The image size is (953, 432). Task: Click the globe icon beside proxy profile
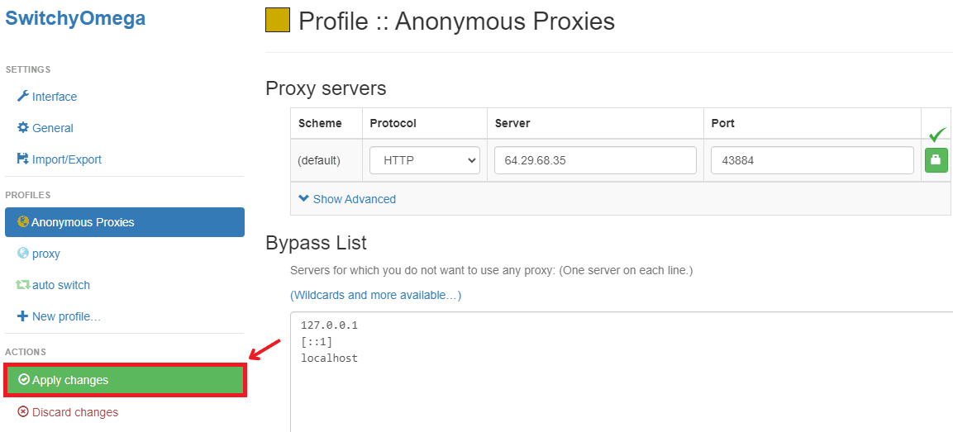23,254
